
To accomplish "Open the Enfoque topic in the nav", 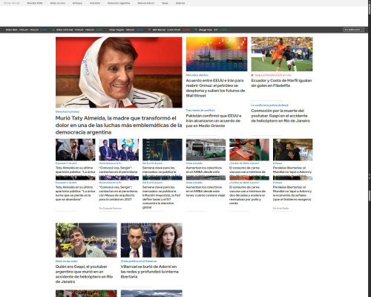I will pyautogui.click(x=77, y=3).
